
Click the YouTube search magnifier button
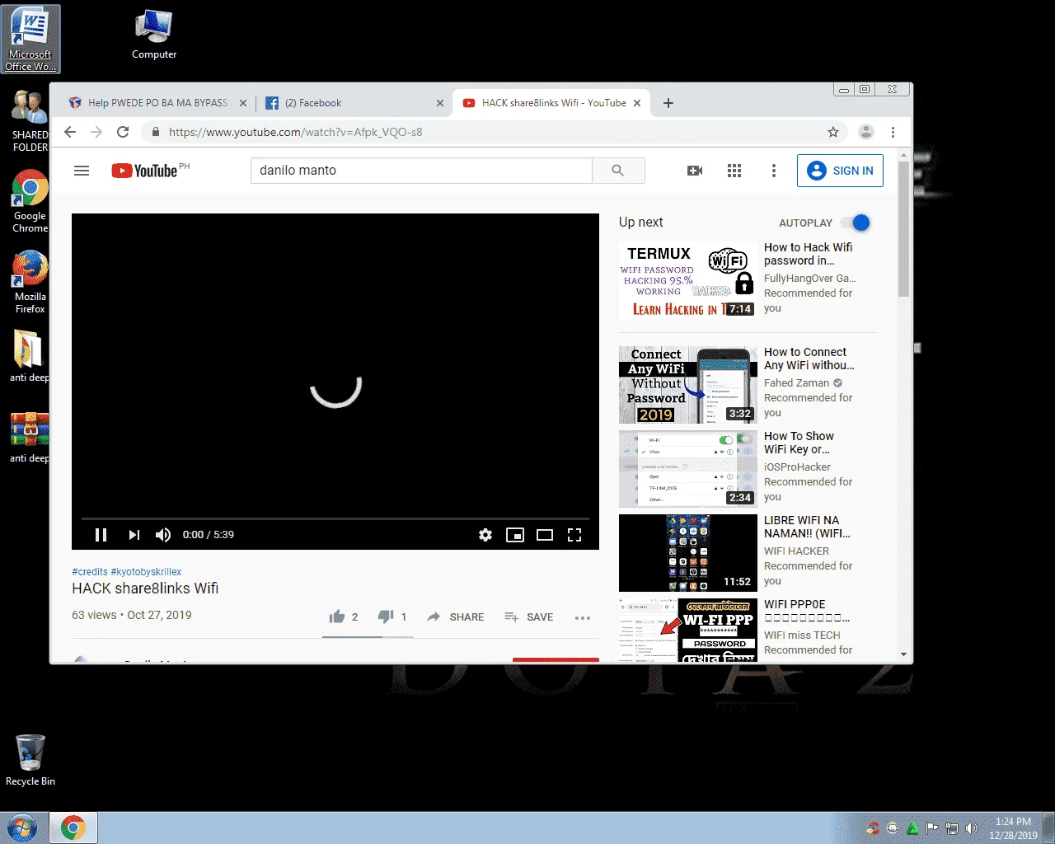tap(618, 171)
